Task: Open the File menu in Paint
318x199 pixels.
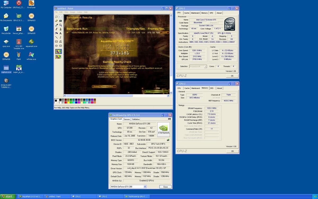Action: click(56, 12)
